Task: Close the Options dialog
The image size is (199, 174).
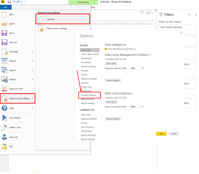Action: click(181, 32)
